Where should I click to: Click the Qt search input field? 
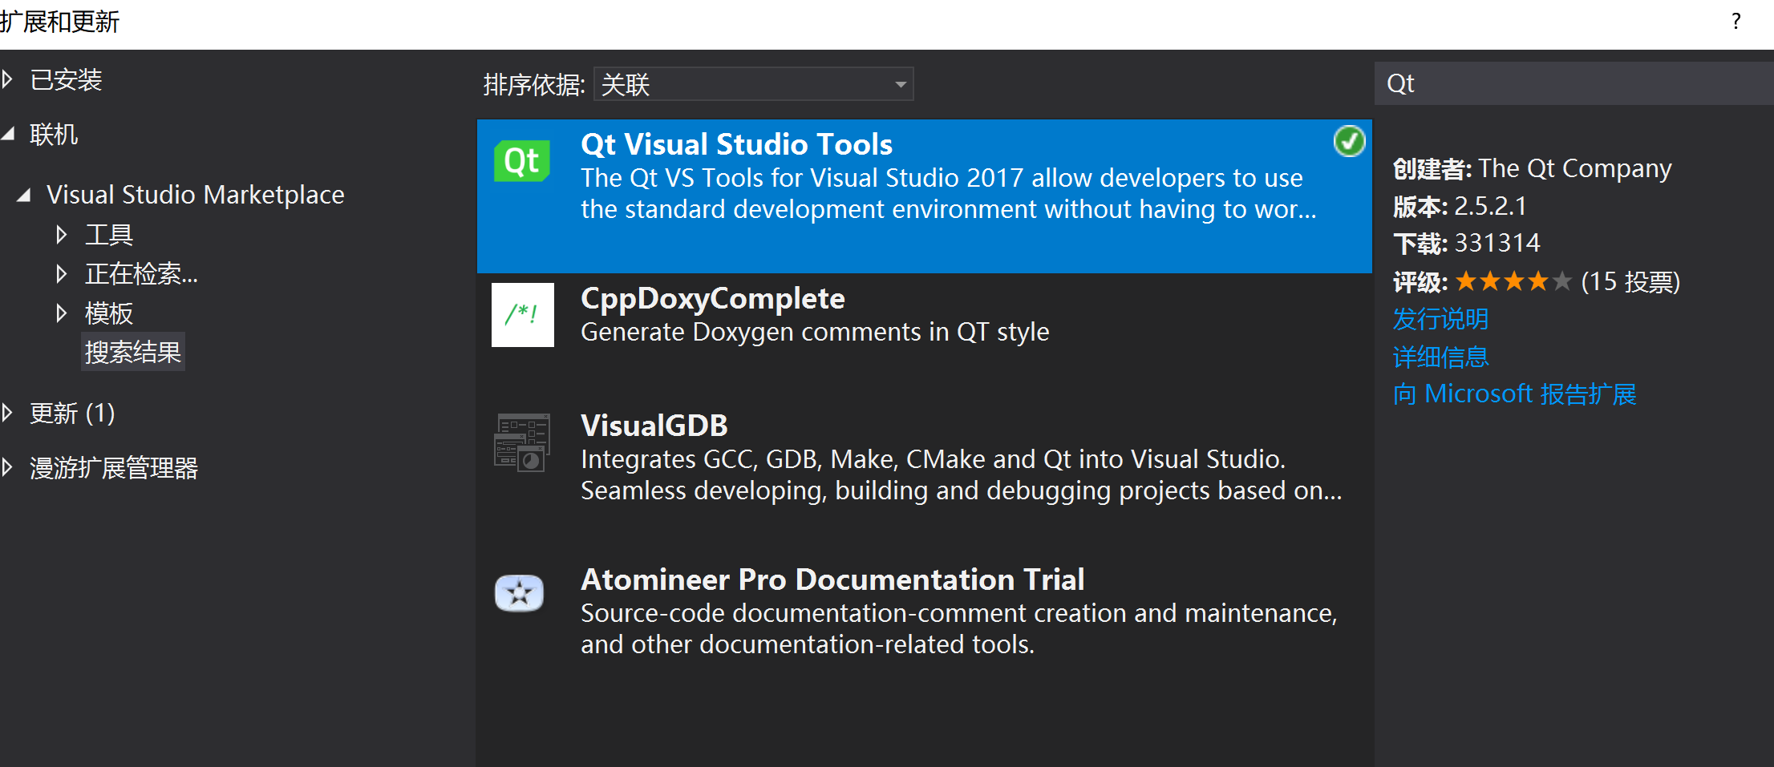click(x=1574, y=83)
